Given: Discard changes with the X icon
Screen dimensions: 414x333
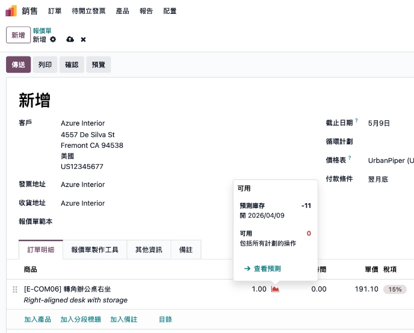Looking at the screenshot, I should (83, 40).
